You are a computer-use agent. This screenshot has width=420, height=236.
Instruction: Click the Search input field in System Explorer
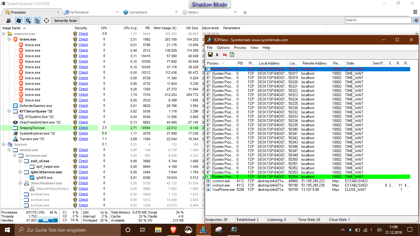(378, 20)
